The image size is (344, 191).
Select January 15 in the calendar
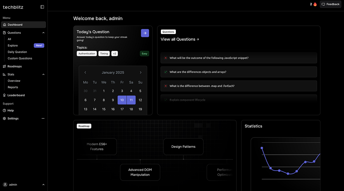[x=104, y=109]
